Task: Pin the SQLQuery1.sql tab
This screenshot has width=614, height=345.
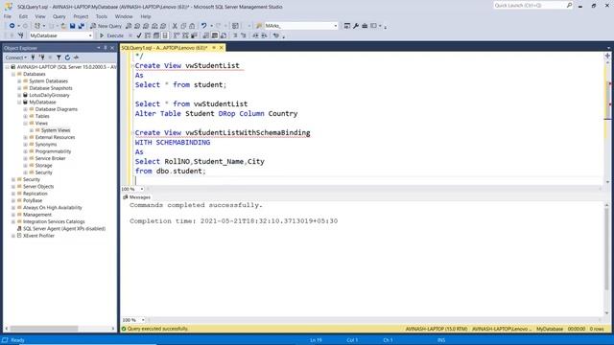Action: point(214,48)
